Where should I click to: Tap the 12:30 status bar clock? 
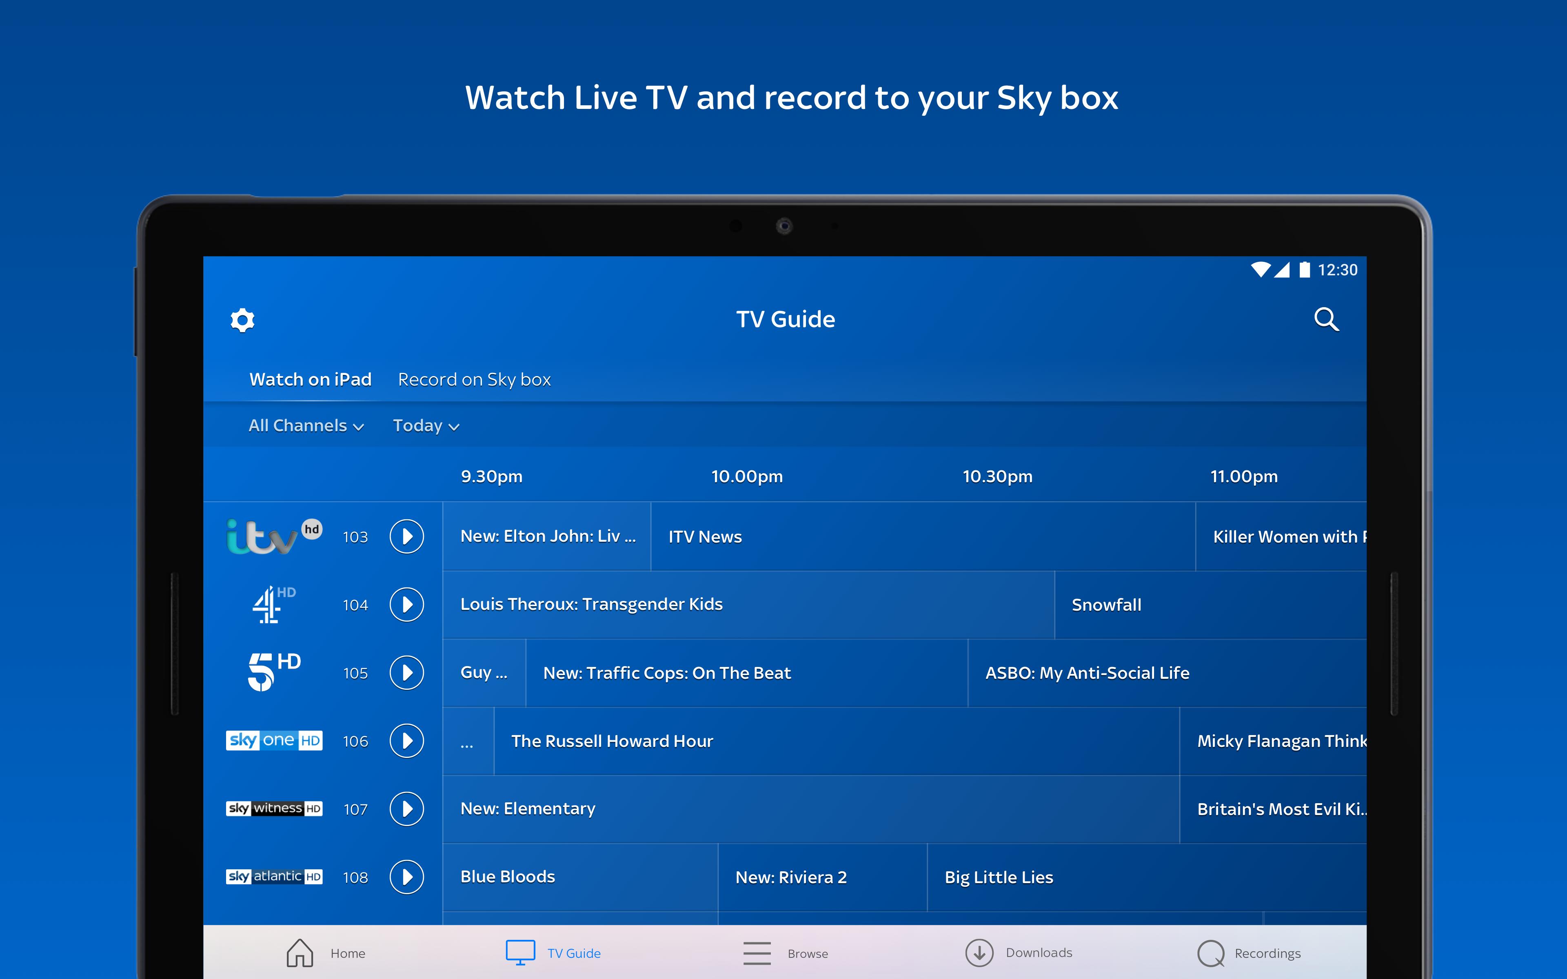[1338, 270]
